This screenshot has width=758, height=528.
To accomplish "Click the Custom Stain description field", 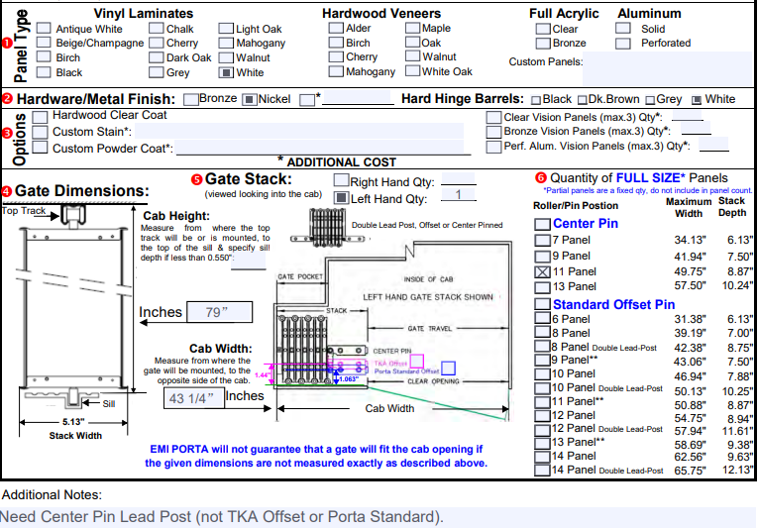I will [x=299, y=131].
